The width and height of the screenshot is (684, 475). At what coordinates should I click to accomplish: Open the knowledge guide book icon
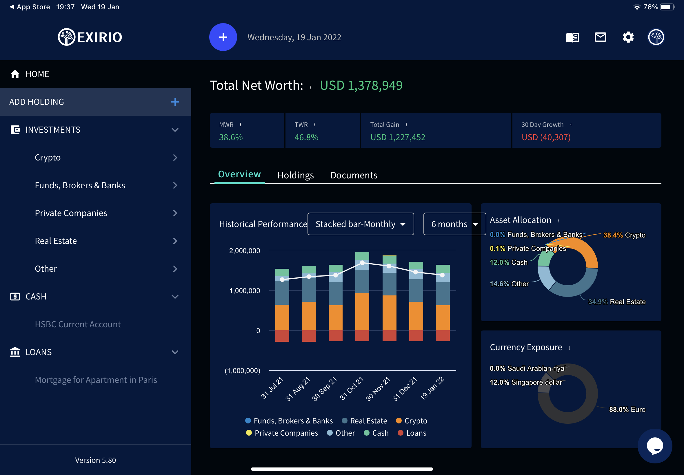coord(573,37)
